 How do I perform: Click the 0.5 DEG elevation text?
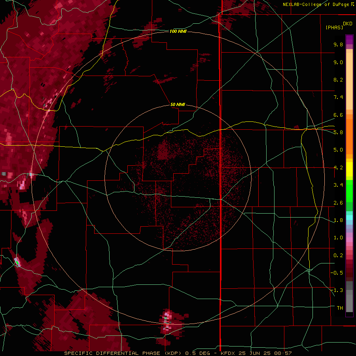tap(197, 353)
